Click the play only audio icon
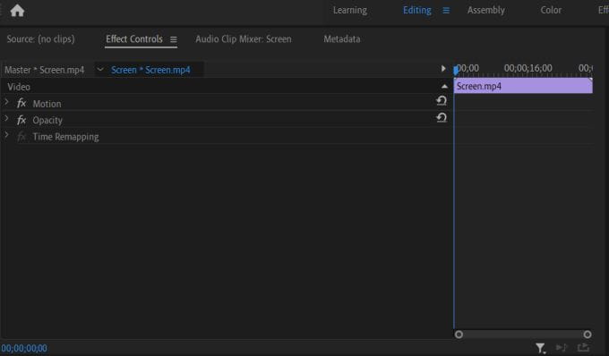 [x=562, y=347]
